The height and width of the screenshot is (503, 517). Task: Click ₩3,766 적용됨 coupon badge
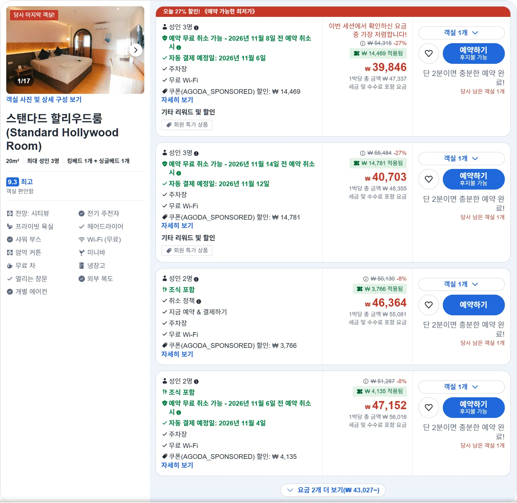click(380, 289)
